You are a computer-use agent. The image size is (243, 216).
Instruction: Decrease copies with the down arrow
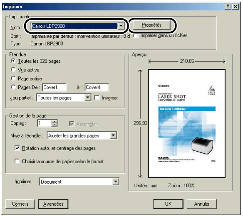pyautogui.click(x=54, y=125)
